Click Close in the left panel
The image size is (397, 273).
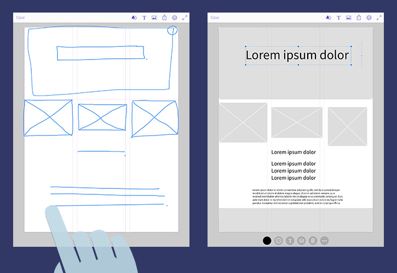coord(20,17)
